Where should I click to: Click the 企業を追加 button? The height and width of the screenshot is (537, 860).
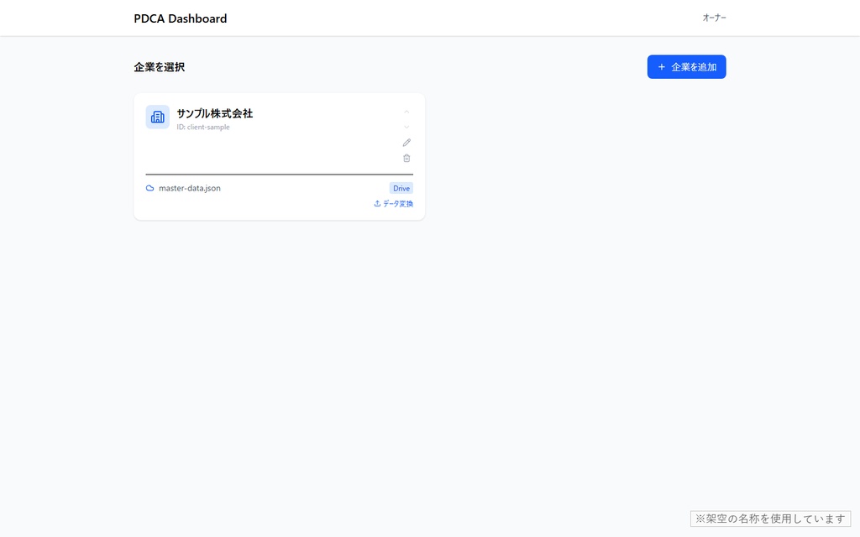[686, 67]
